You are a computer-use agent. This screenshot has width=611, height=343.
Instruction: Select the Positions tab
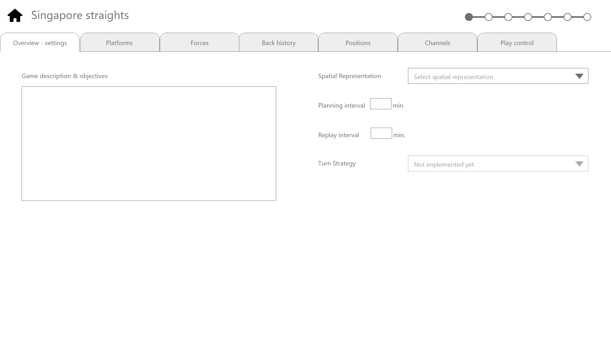358,42
